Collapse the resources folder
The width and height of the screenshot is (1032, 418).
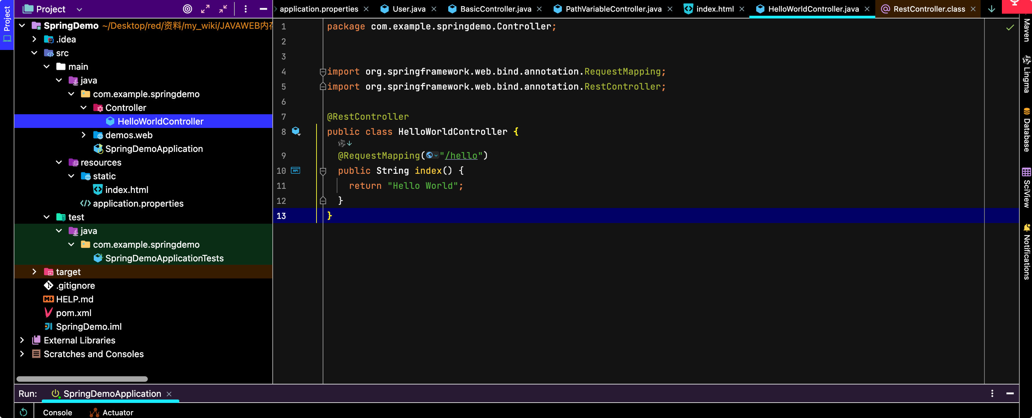point(59,162)
